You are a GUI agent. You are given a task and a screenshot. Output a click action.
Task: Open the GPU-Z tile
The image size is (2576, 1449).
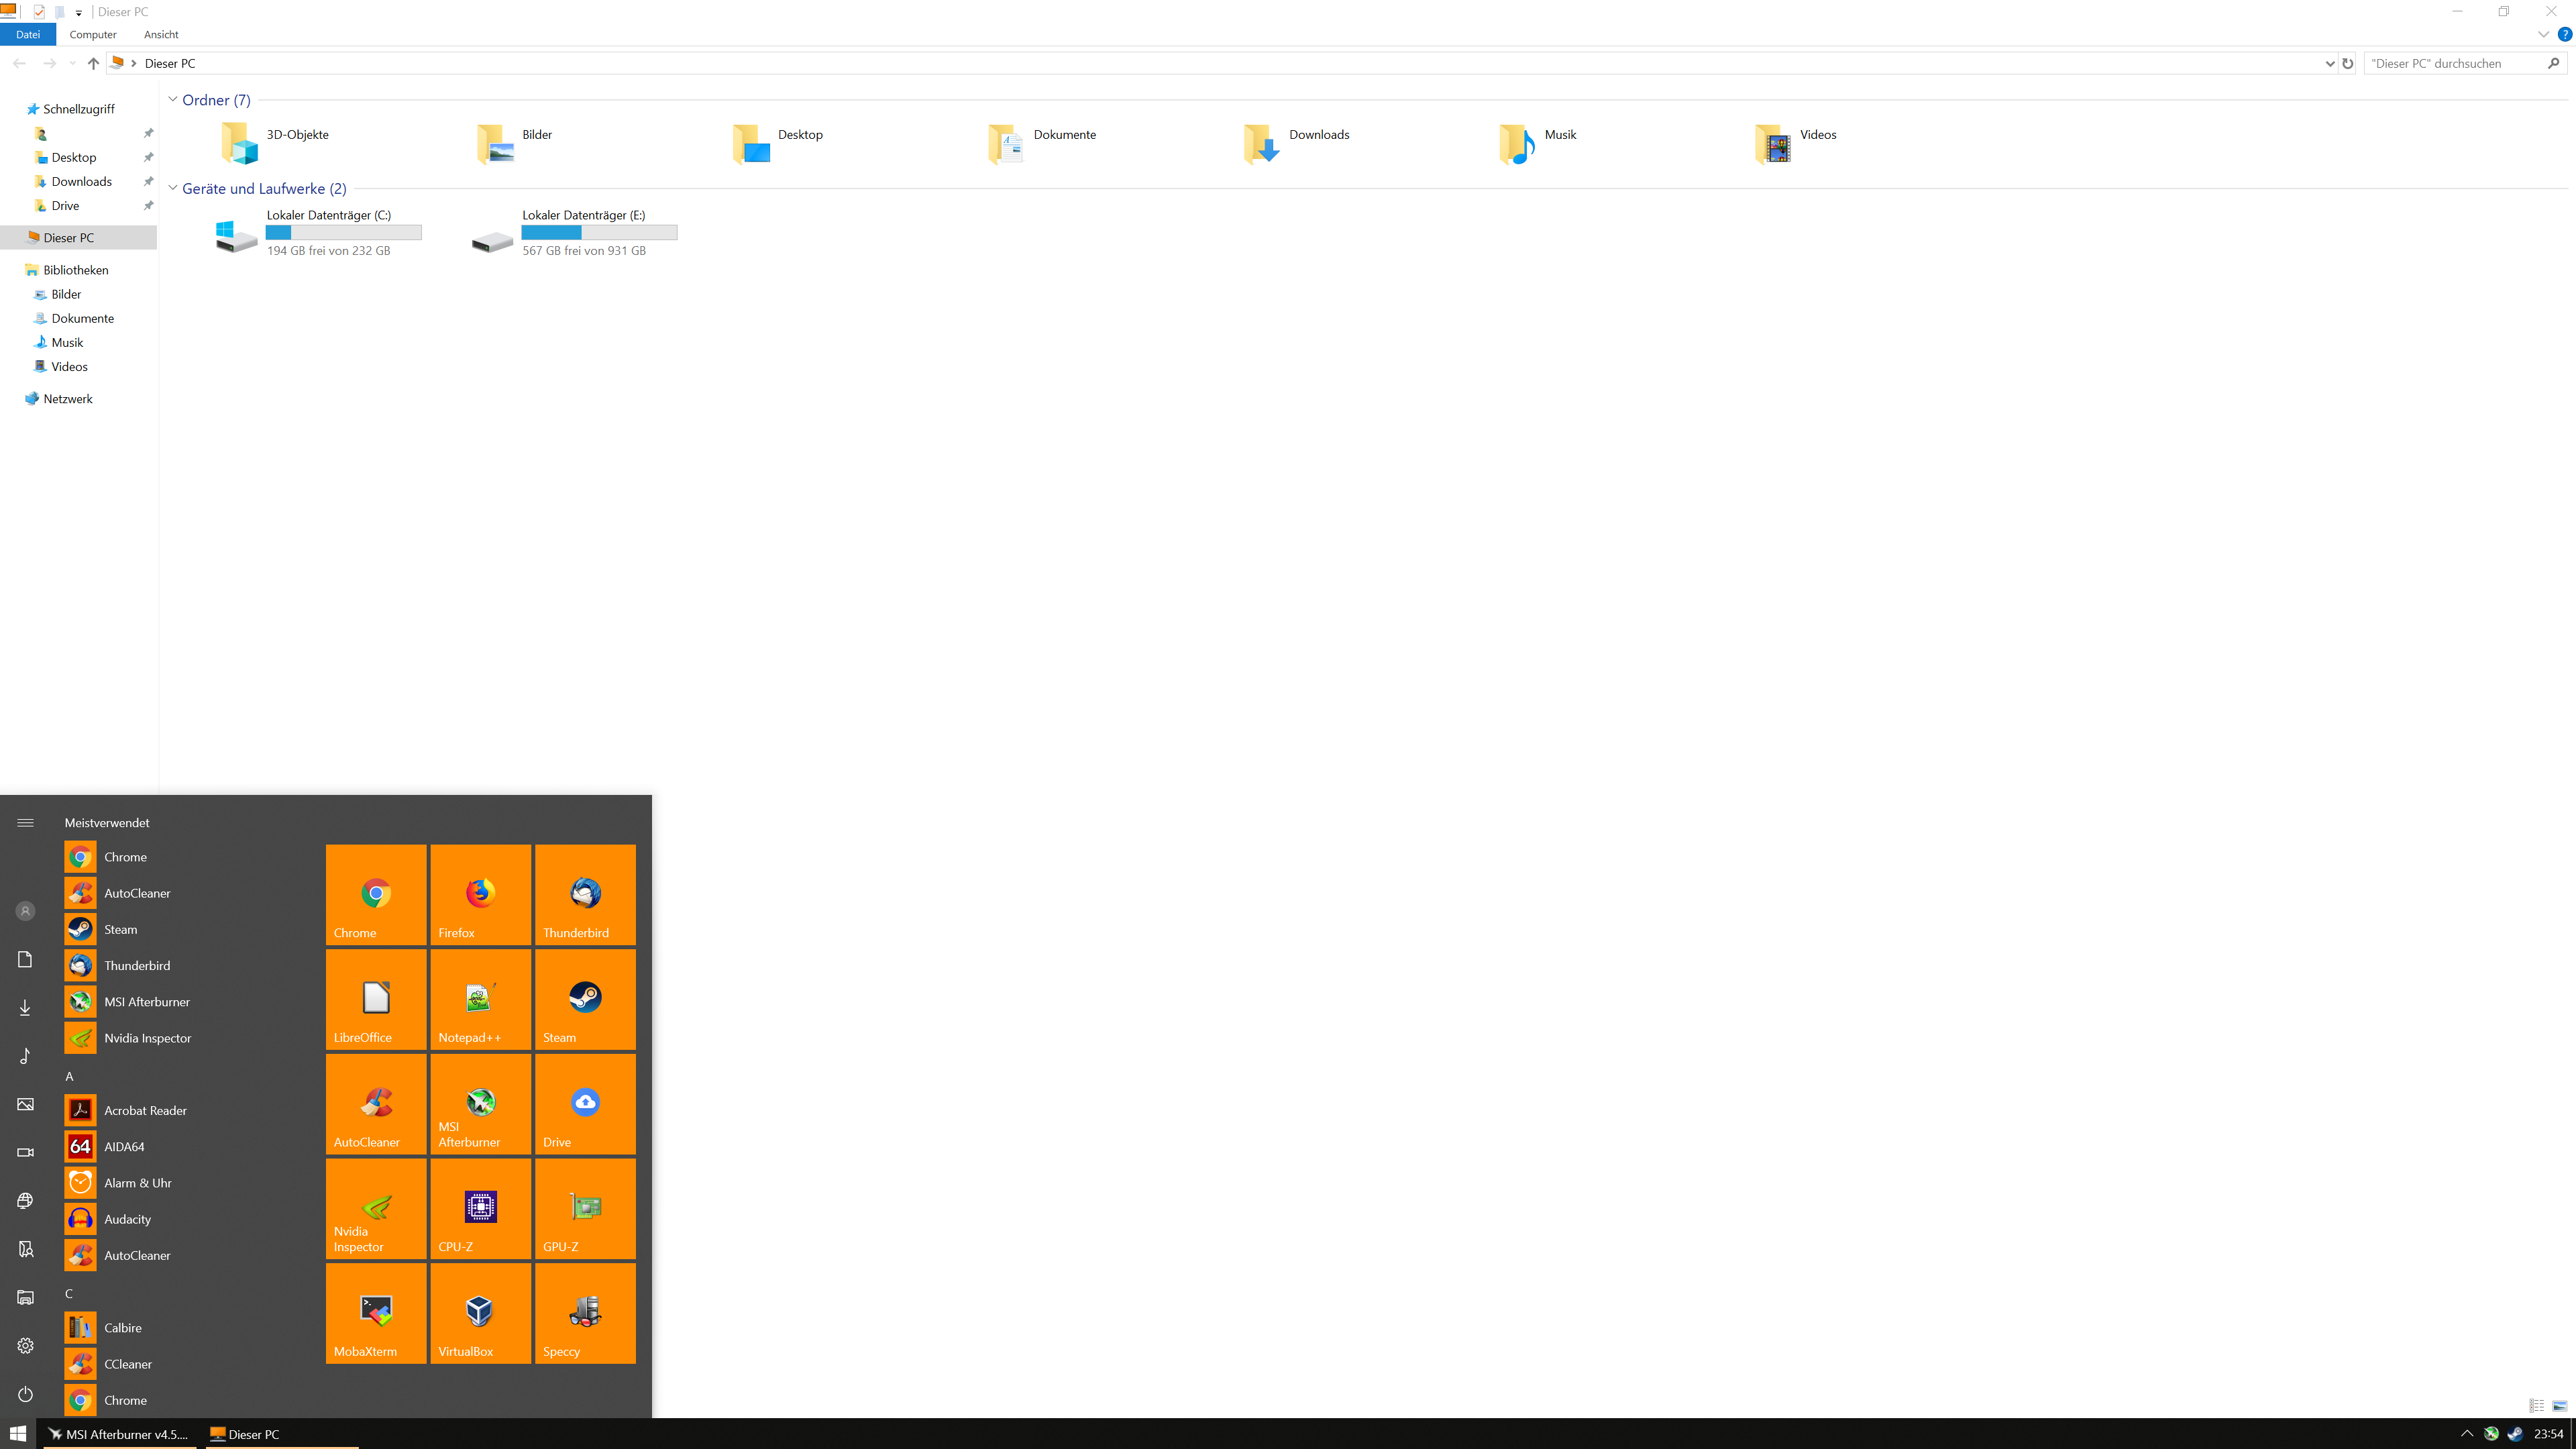[585, 1208]
